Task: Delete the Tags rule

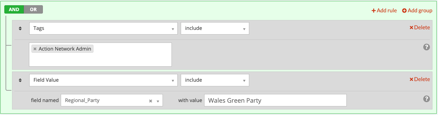Action: click(419, 27)
